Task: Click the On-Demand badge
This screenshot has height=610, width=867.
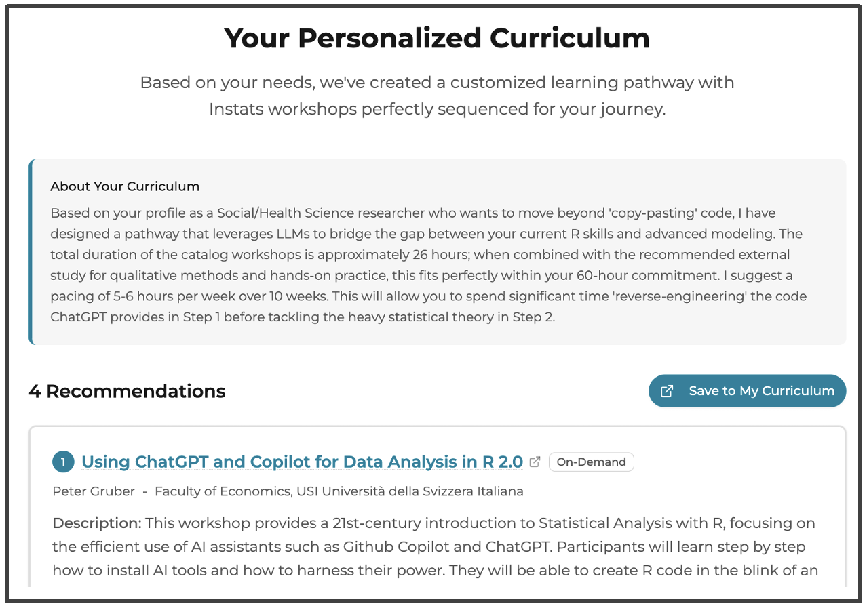Action: [x=591, y=462]
